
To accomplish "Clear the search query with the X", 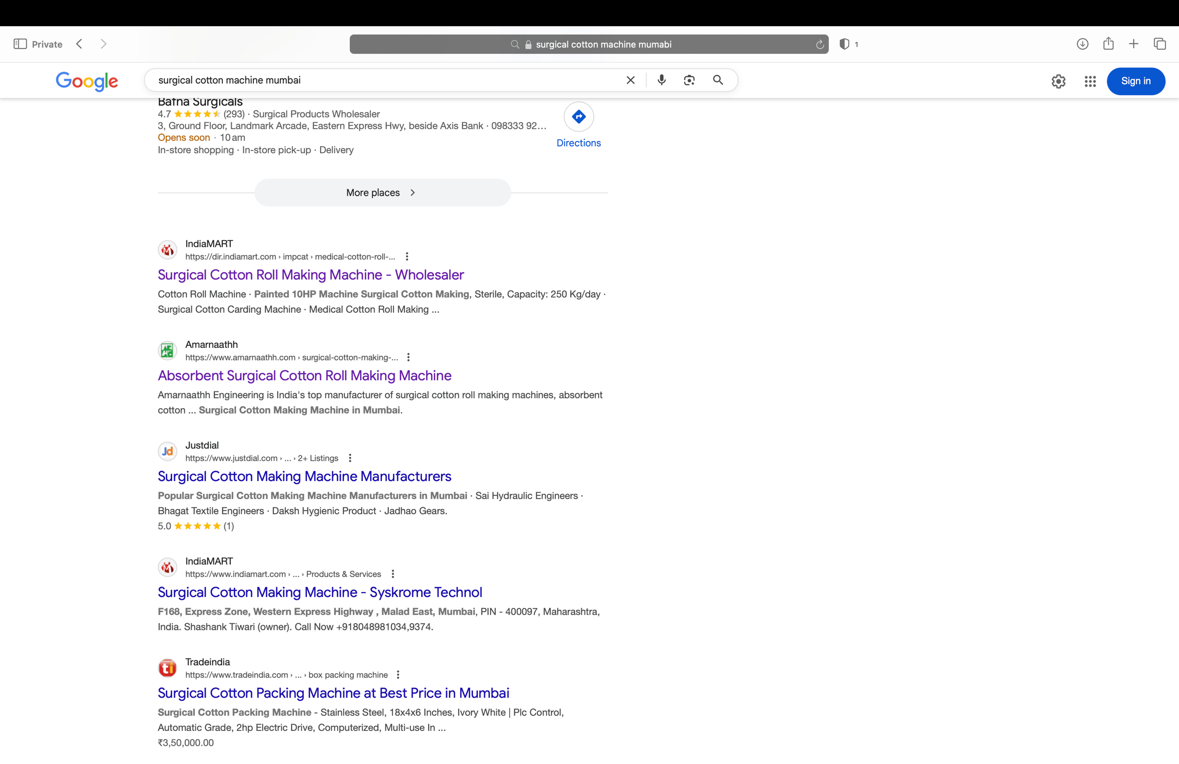I will (630, 80).
